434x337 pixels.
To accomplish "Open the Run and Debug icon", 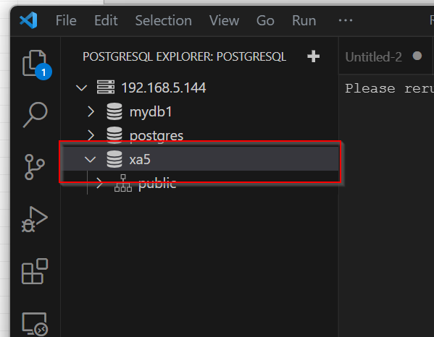I will tap(35, 219).
